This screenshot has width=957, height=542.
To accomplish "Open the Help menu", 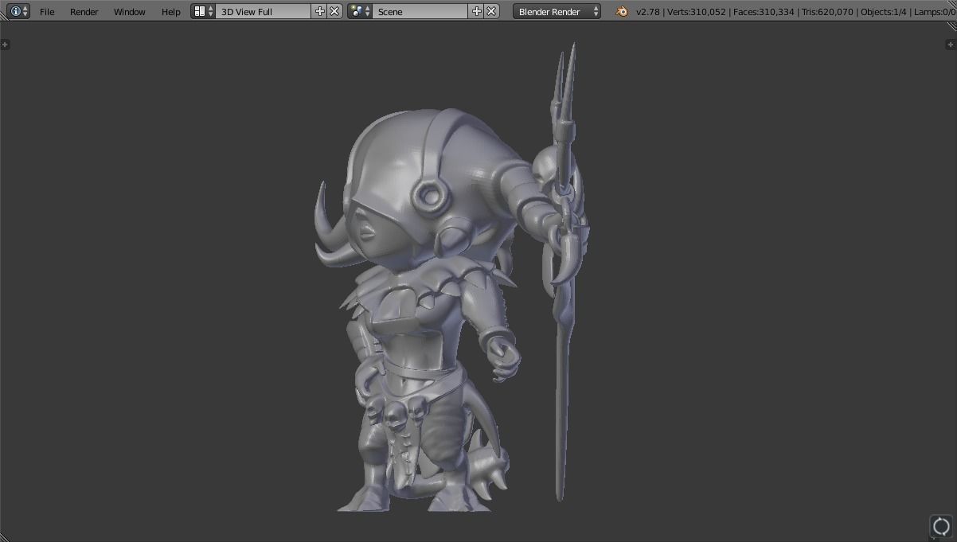I will point(170,12).
